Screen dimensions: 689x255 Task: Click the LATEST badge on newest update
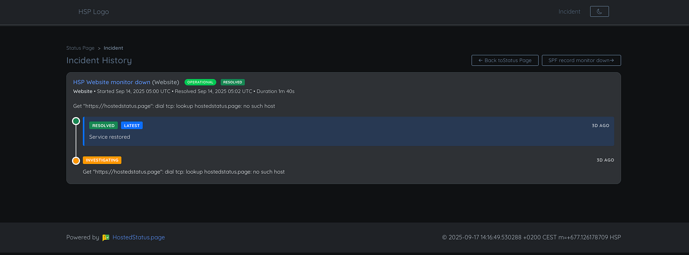click(x=132, y=125)
